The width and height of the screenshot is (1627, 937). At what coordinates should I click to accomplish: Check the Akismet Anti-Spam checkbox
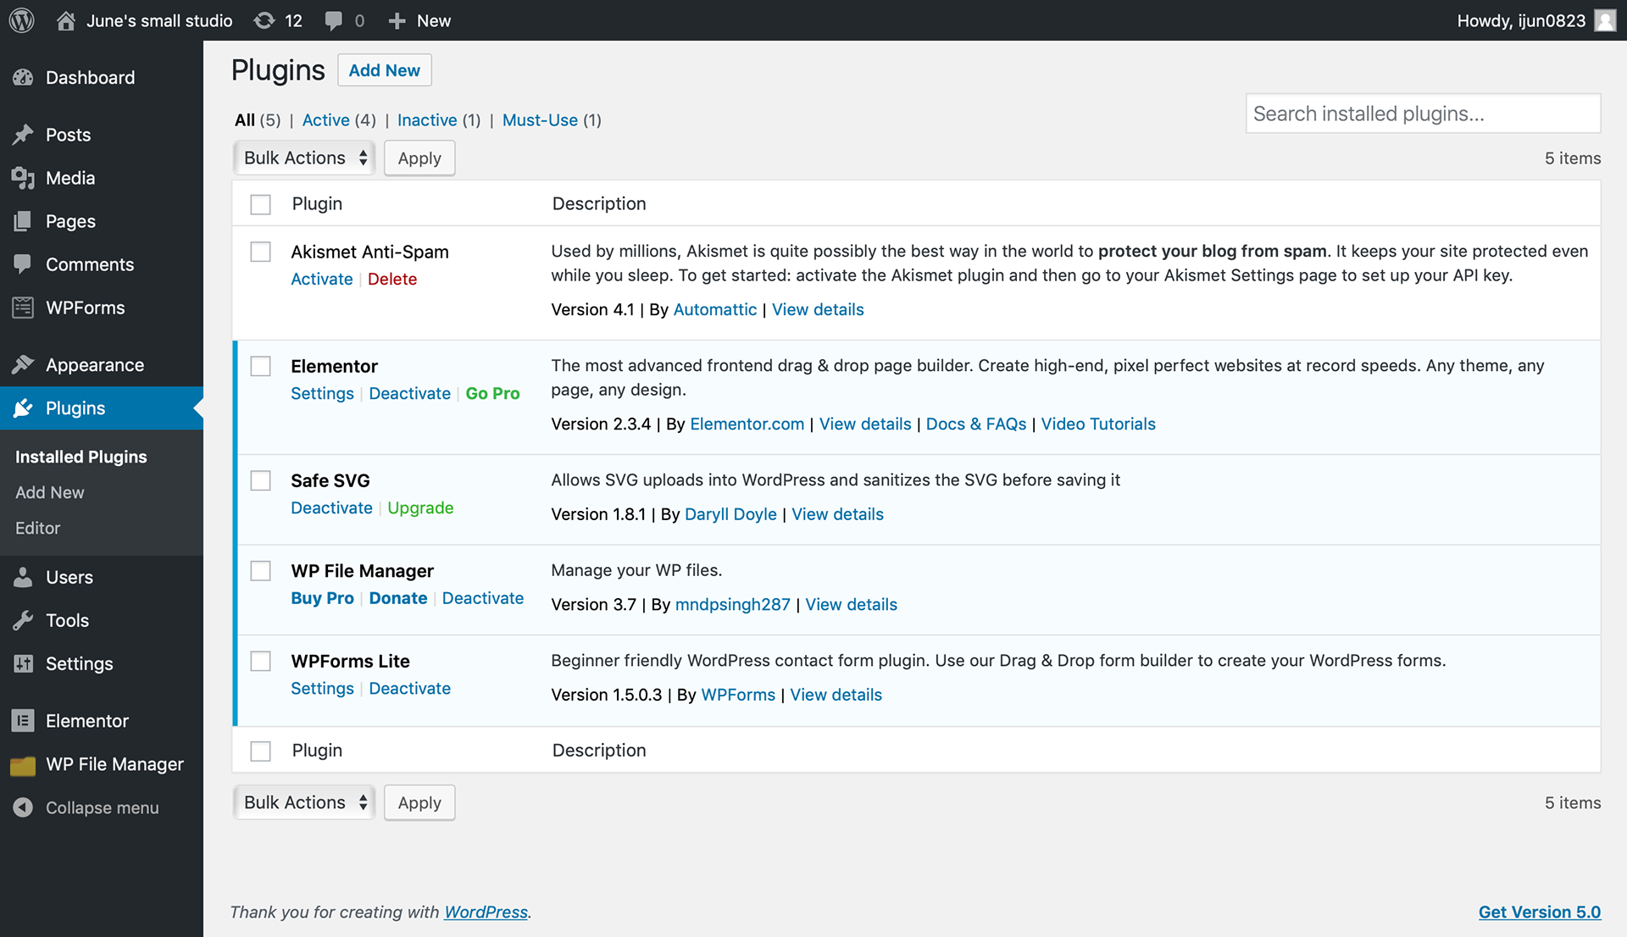pyautogui.click(x=261, y=252)
